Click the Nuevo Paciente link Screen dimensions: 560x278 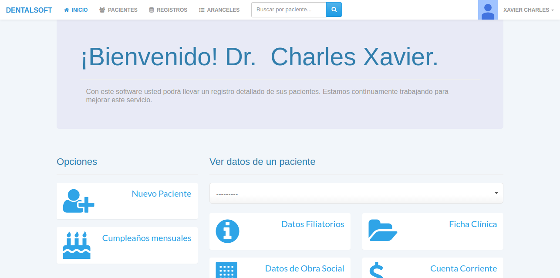point(161,194)
